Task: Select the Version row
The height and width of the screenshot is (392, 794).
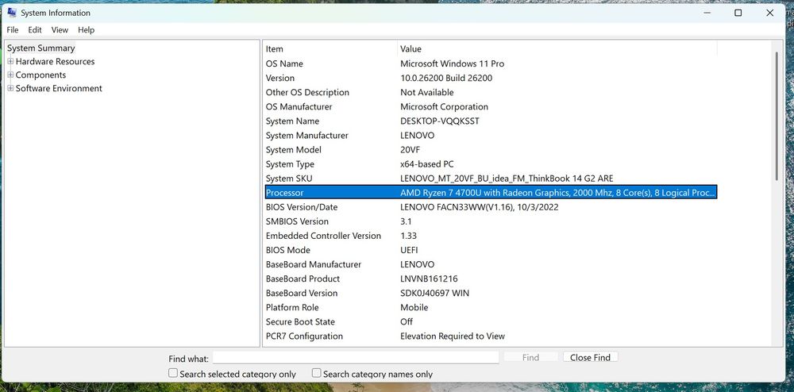Action: point(491,78)
